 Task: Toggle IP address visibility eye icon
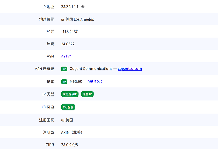[82, 7]
